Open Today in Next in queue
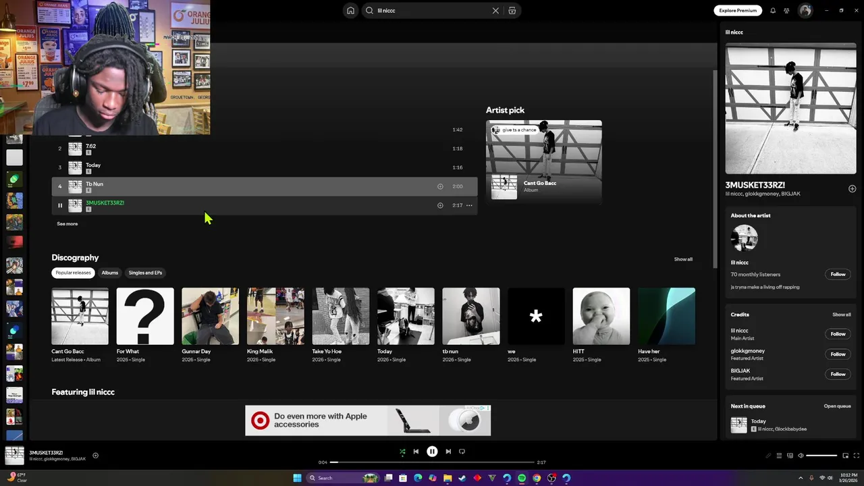Image resolution: width=864 pixels, height=486 pixels. pos(790,425)
